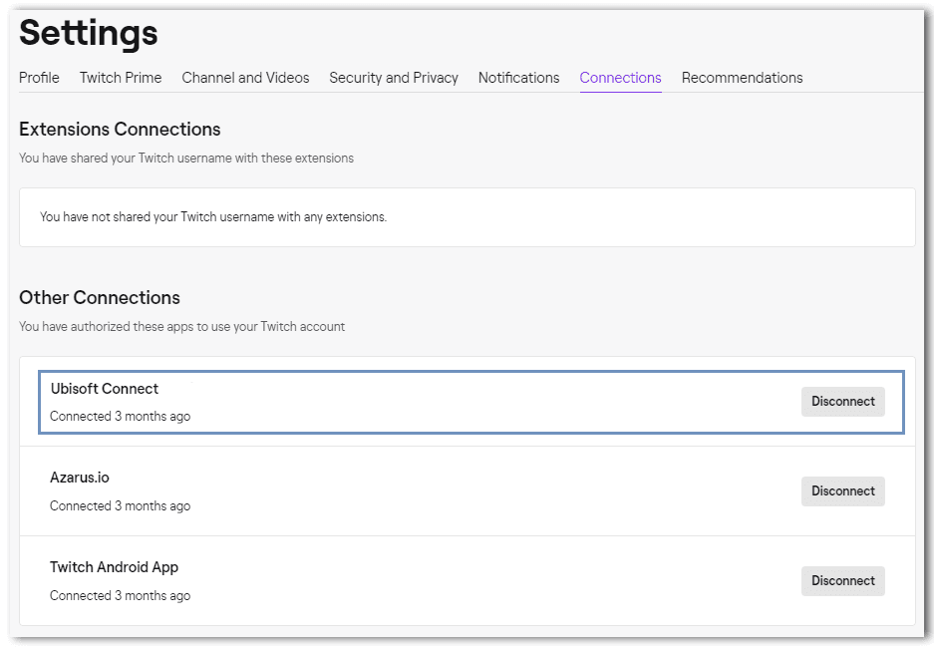The width and height of the screenshot is (934, 647).
Task: Click the no-extensions-shared message box
Action: (467, 217)
